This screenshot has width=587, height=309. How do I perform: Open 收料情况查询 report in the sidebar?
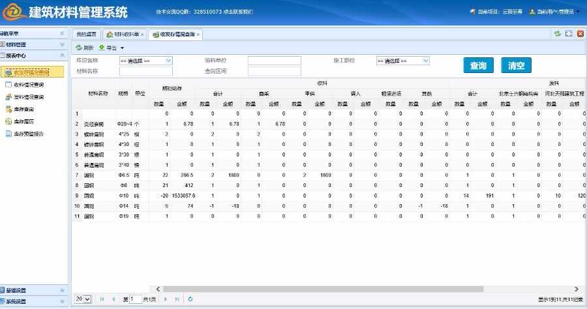pyautogui.click(x=29, y=85)
